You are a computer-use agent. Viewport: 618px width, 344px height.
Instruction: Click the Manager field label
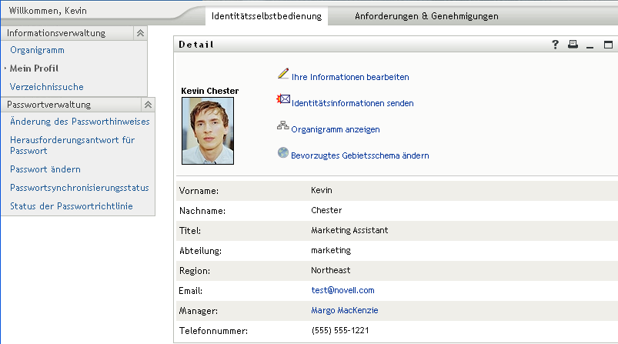(199, 311)
